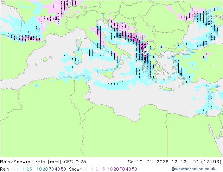
Task: Select the Rain legend 10 value
Action: click(x=39, y=169)
